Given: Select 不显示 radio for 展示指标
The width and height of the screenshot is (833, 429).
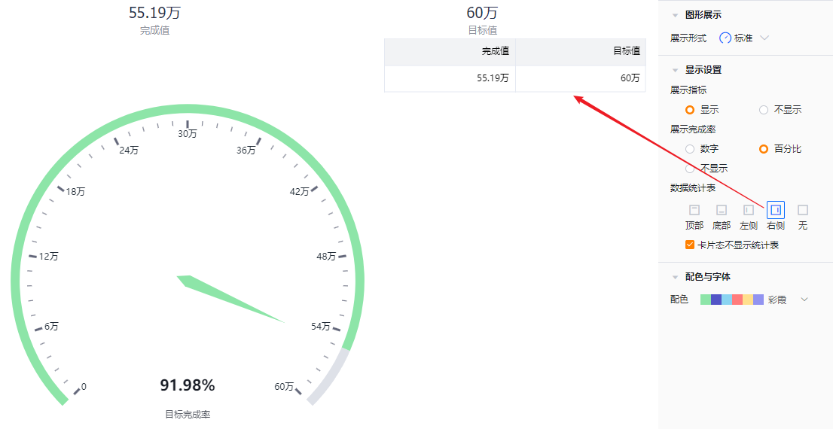Looking at the screenshot, I should (764, 110).
